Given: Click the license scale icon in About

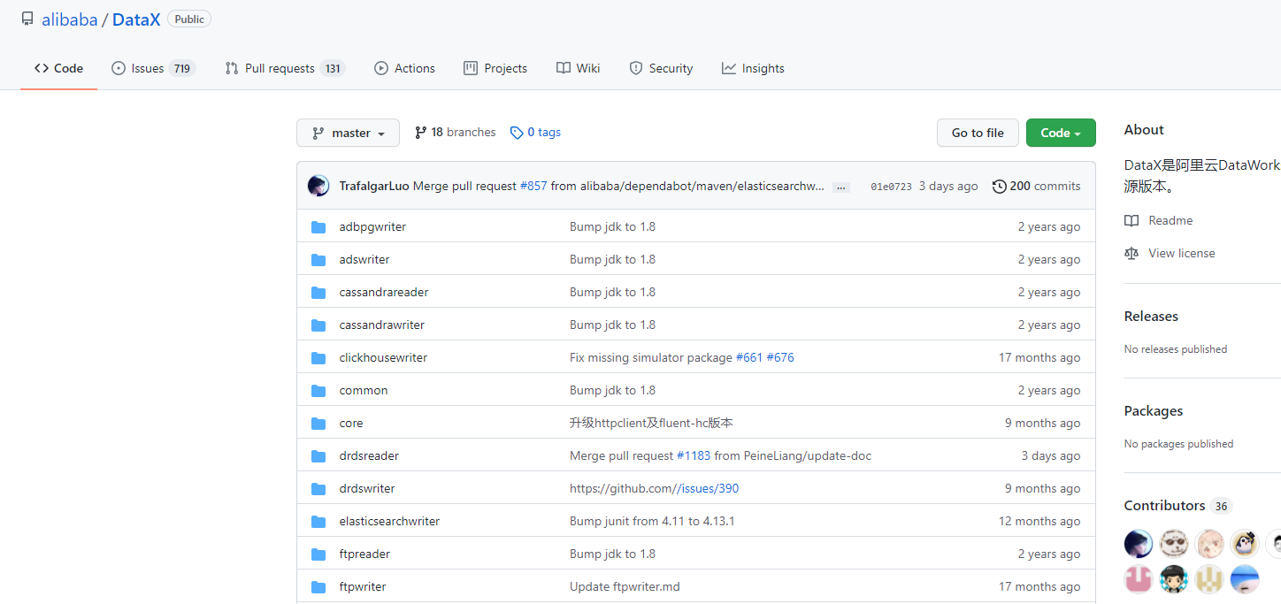Looking at the screenshot, I should (1131, 254).
